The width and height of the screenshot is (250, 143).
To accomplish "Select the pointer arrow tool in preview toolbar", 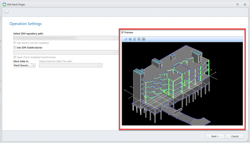I will point(126,39).
